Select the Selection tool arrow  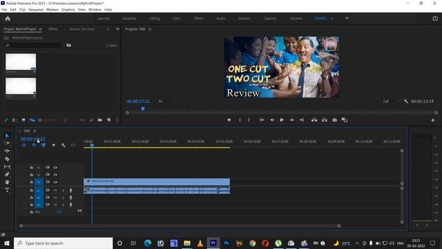click(7, 136)
